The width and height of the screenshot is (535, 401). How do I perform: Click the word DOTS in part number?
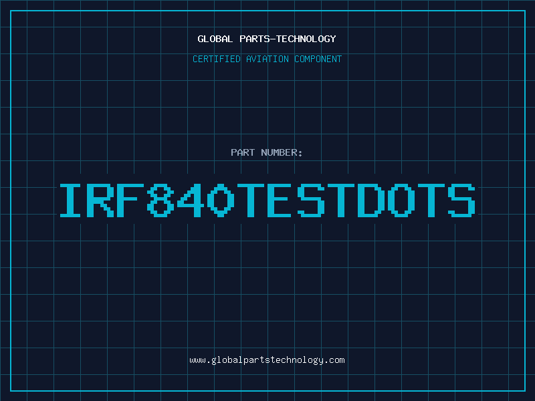coord(416,200)
